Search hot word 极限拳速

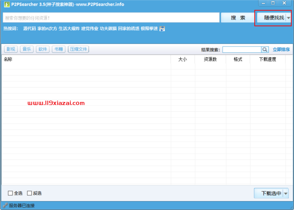click(x=149, y=29)
